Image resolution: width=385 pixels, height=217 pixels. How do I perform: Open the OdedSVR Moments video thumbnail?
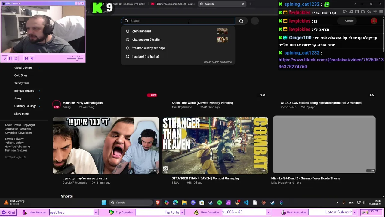(106, 146)
